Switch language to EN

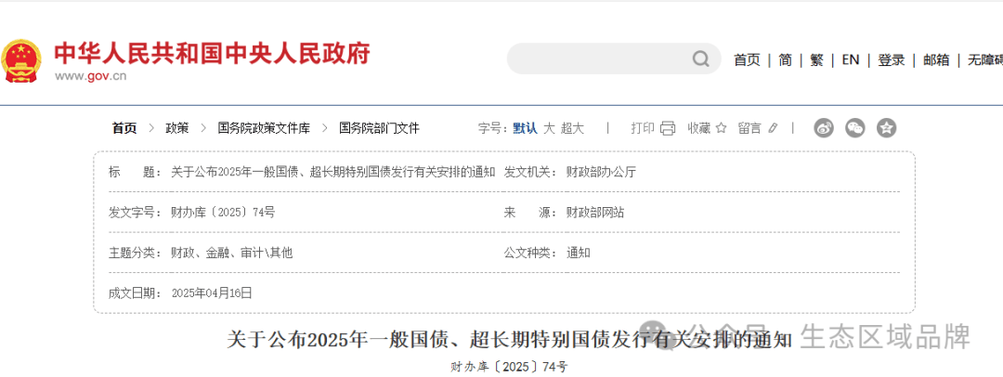(850, 60)
